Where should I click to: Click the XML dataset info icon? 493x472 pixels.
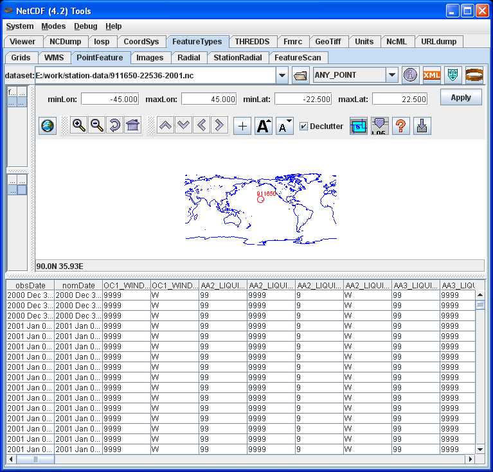(x=432, y=74)
